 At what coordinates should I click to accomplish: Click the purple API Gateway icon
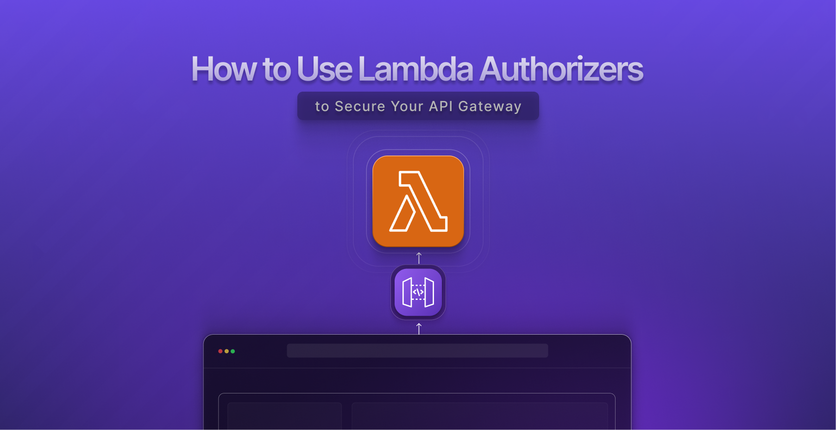click(418, 293)
